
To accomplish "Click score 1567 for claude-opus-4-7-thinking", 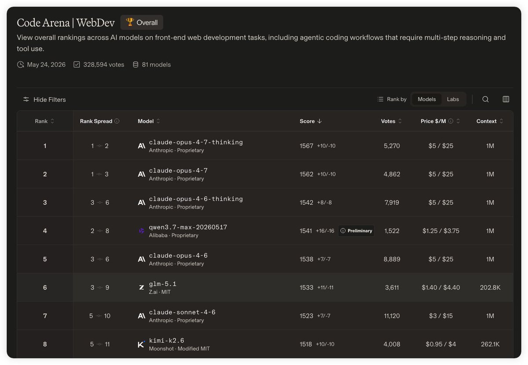I will click(x=306, y=146).
